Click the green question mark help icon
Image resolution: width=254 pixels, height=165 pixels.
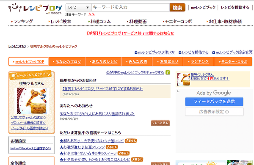[168, 72]
